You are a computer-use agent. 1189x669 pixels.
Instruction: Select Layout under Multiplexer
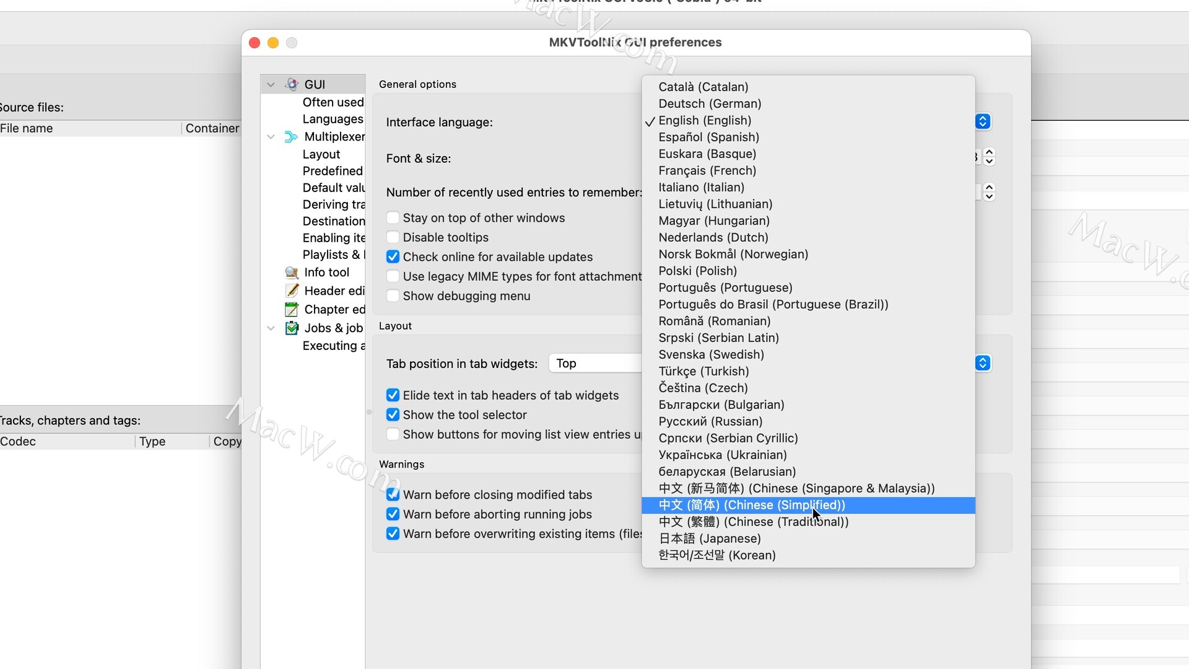click(321, 154)
